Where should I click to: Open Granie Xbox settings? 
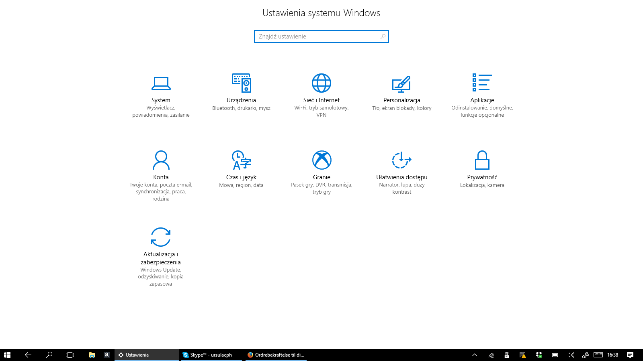[x=321, y=172]
